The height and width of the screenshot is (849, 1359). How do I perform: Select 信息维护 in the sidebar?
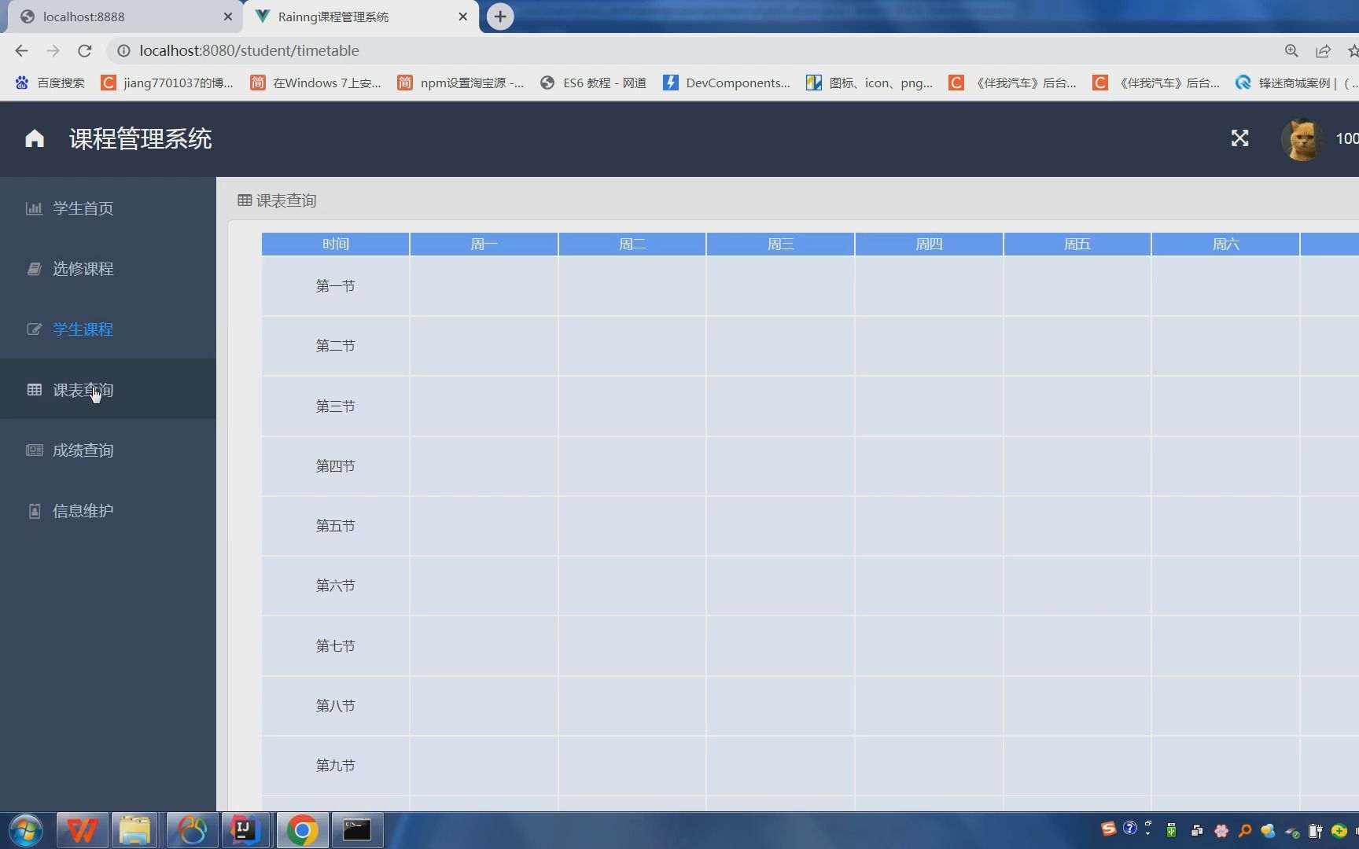pyautogui.click(x=83, y=510)
